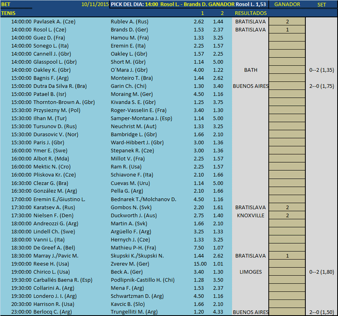Click 'Roger-Vasselin E. (Fra)' cell

point(139,111)
